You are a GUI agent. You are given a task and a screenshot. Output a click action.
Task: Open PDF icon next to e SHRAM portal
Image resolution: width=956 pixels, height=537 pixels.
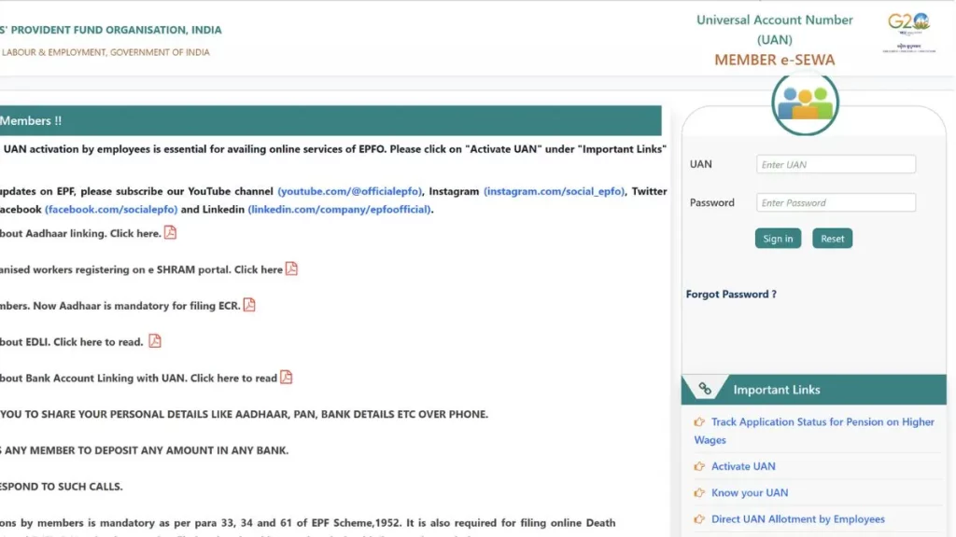(x=291, y=268)
